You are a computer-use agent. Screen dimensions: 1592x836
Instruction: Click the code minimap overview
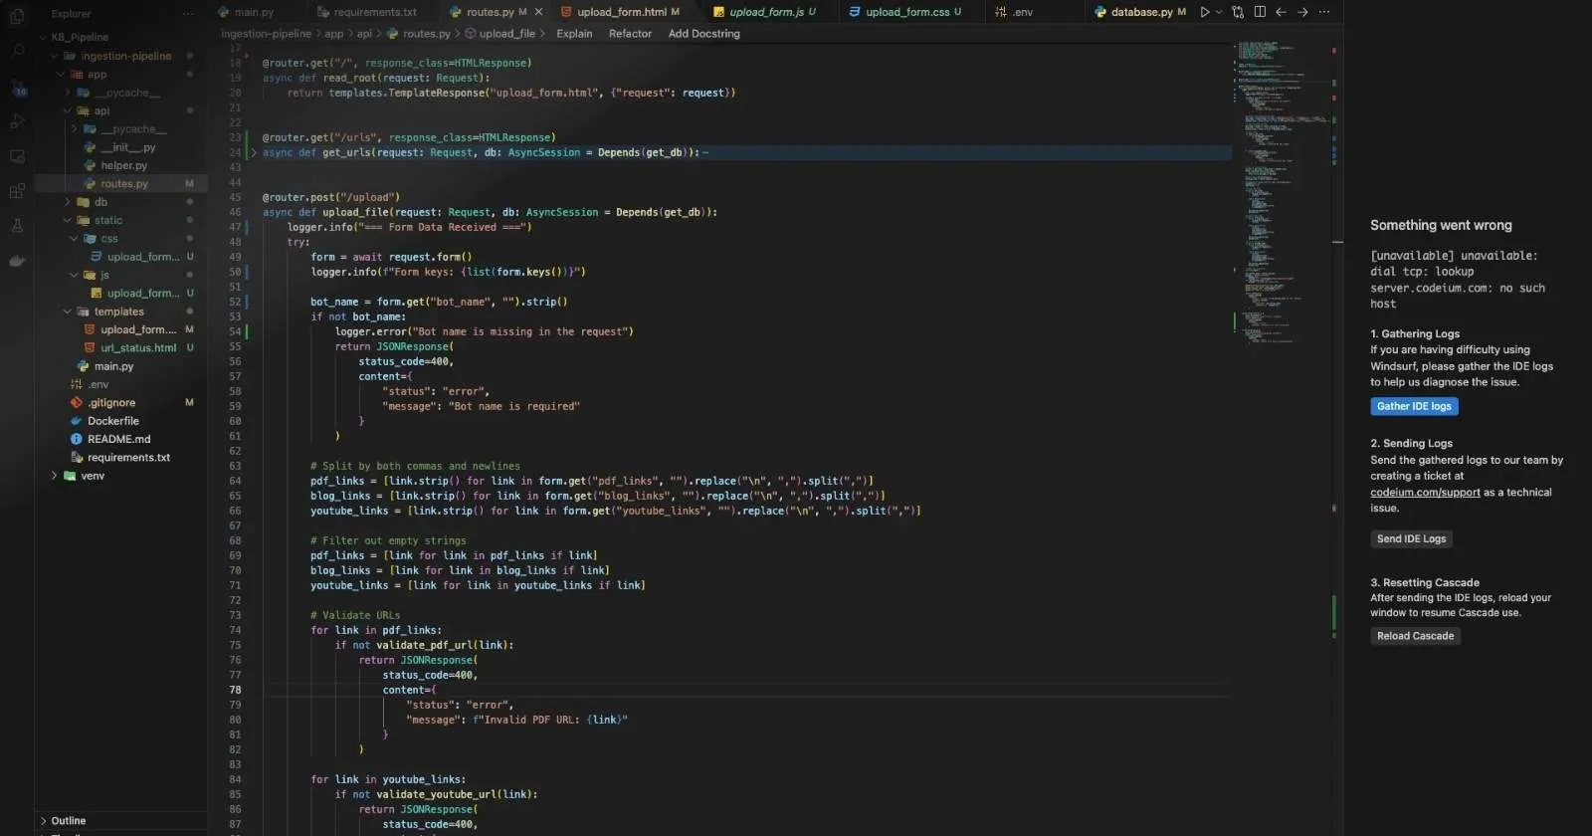pos(1284,194)
